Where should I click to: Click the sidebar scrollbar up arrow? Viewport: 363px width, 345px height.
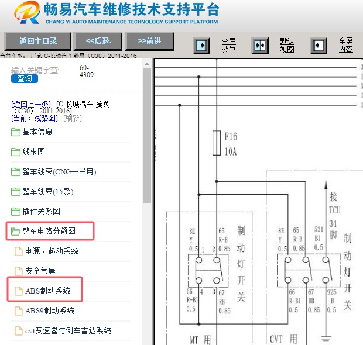tap(147, 64)
